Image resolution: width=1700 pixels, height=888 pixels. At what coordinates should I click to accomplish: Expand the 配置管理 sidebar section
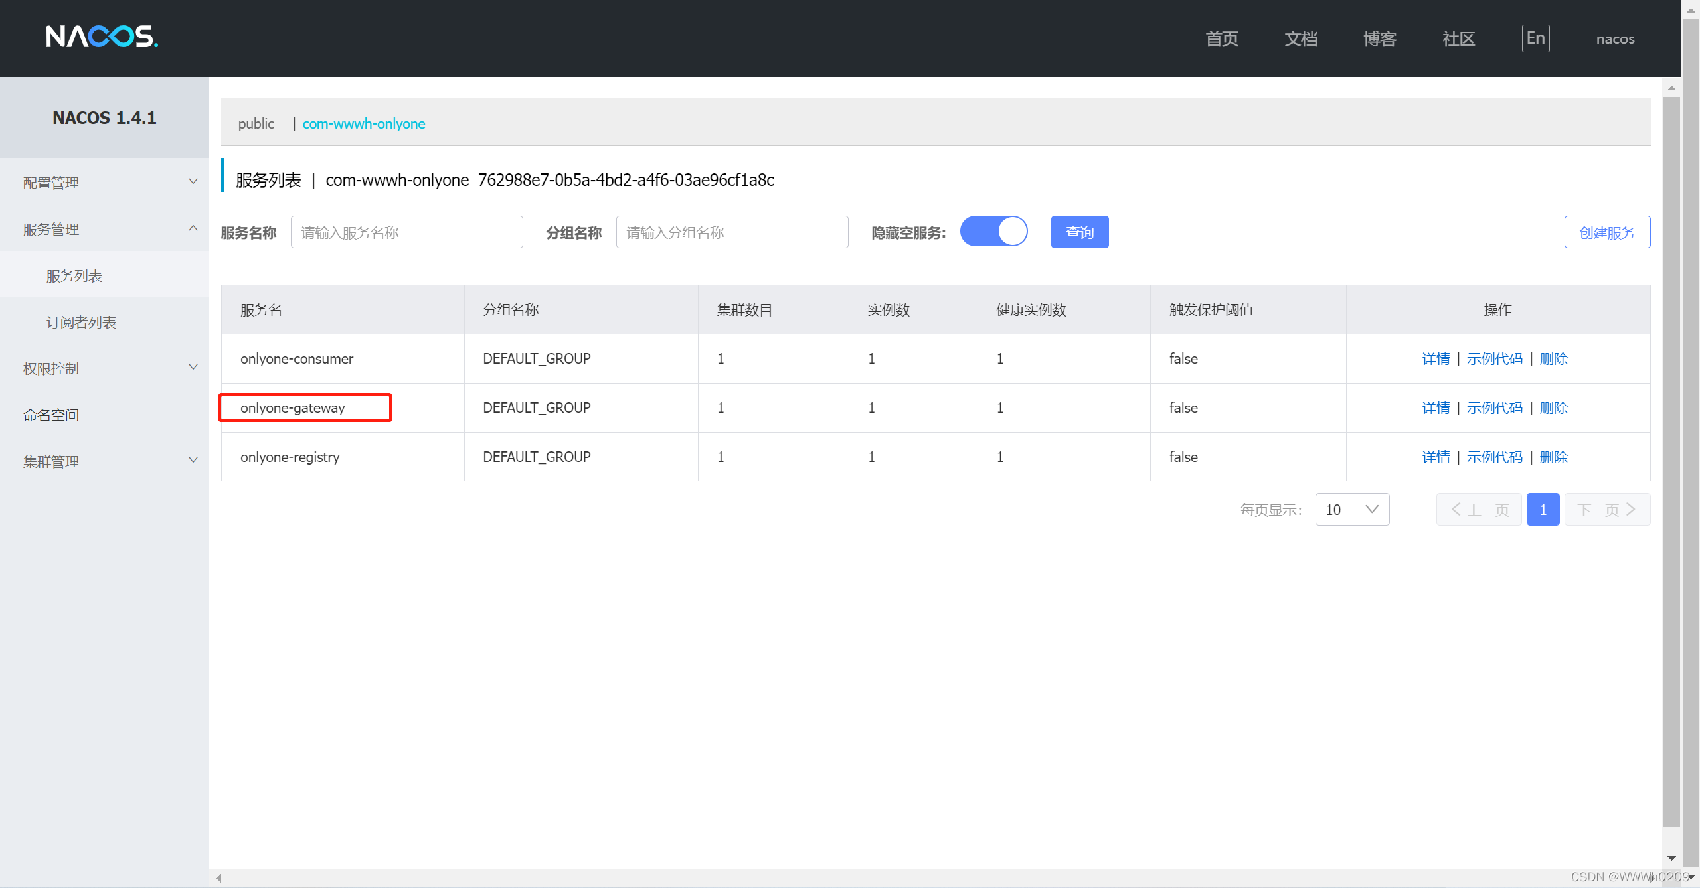[x=104, y=183]
